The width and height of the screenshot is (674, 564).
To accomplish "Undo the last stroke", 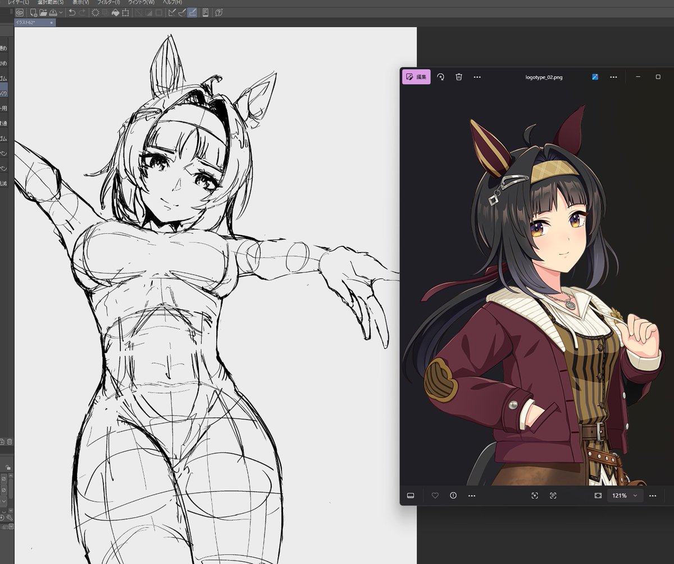I will [x=72, y=12].
